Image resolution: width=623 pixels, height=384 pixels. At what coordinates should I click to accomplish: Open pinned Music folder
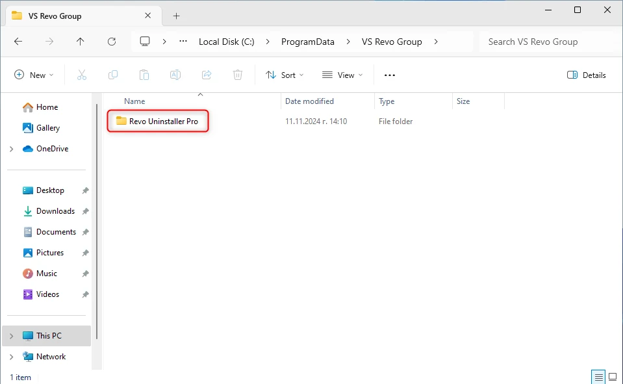[47, 274]
